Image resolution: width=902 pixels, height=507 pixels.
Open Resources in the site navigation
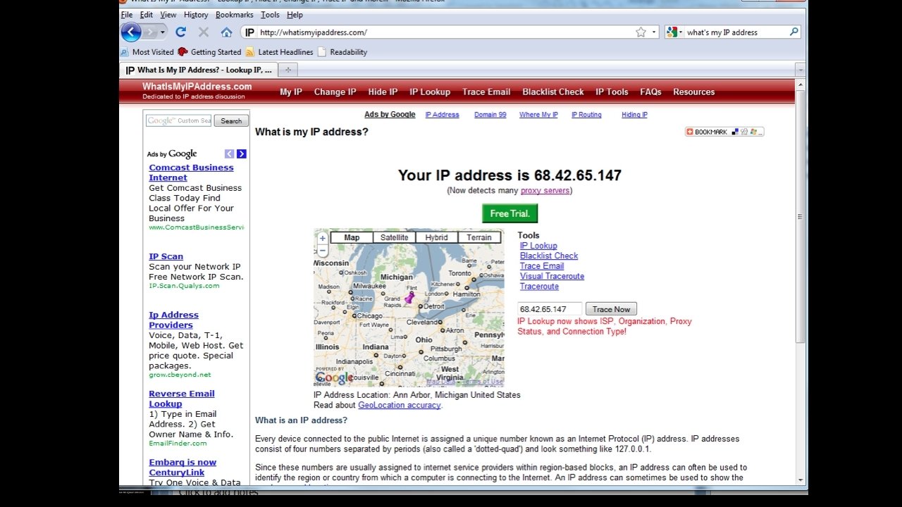(x=694, y=92)
